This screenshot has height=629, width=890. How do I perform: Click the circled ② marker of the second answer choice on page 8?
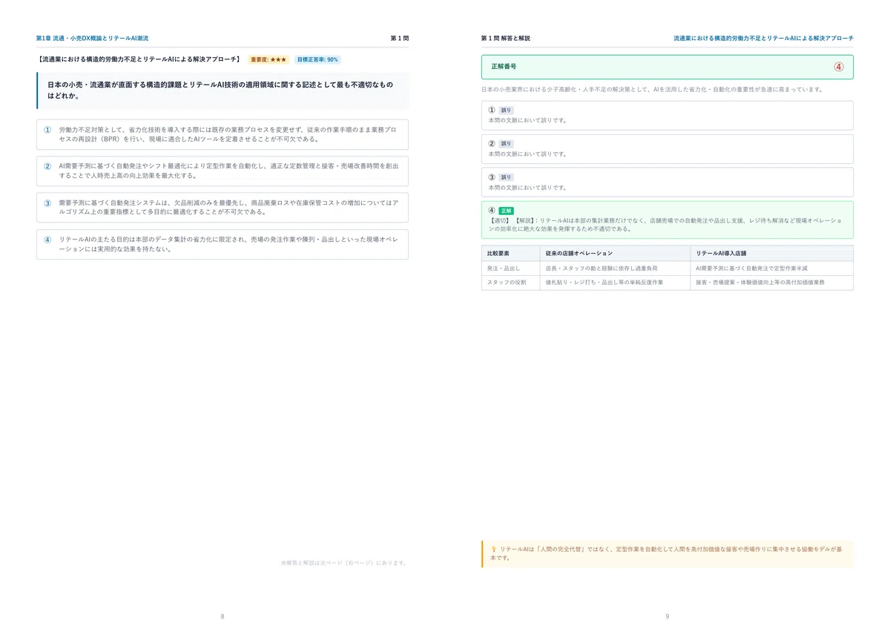pyautogui.click(x=47, y=166)
